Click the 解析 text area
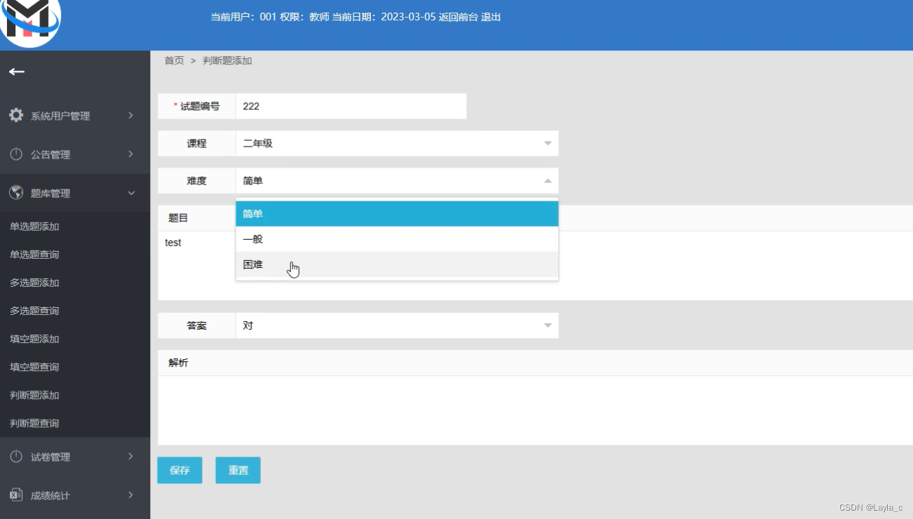The height and width of the screenshot is (519, 913). pyautogui.click(x=535, y=410)
